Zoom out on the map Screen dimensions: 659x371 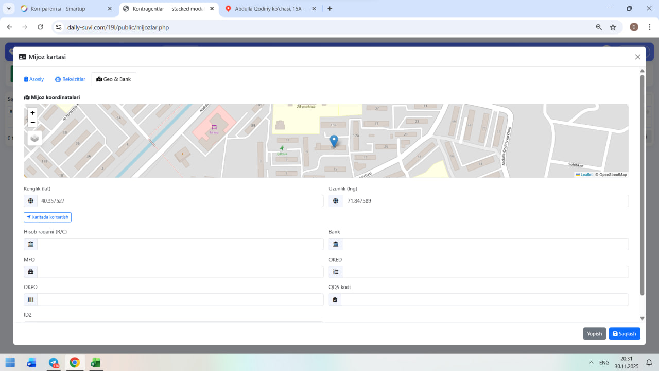pos(32,123)
